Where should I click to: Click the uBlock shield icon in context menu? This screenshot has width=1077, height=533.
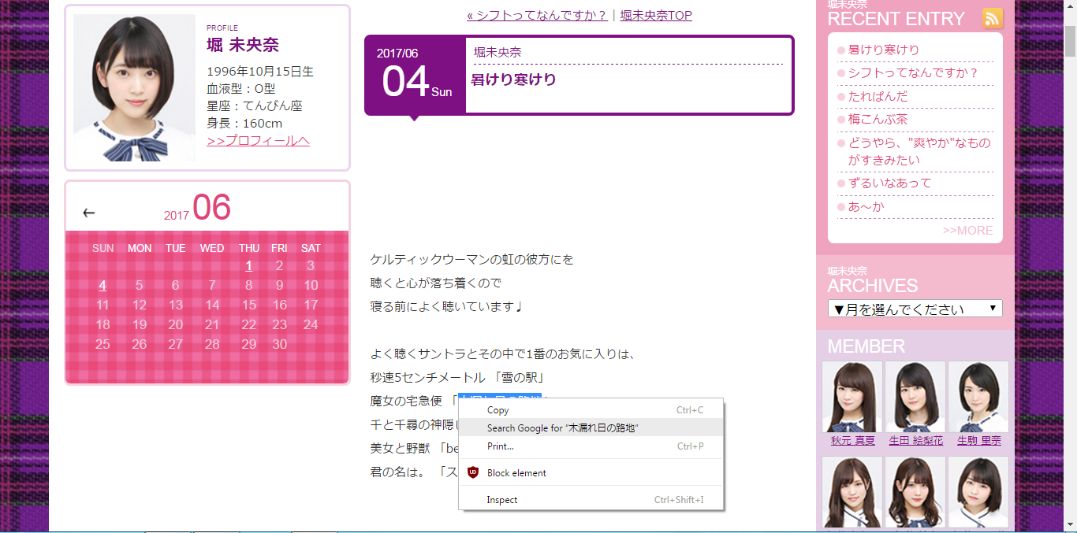[x=473, y=472]
